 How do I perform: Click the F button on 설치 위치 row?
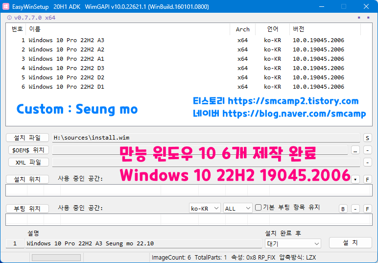[x=367, y=179]
